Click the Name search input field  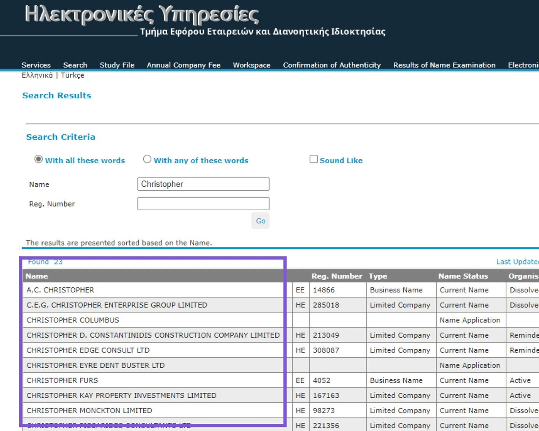(203, 184)
